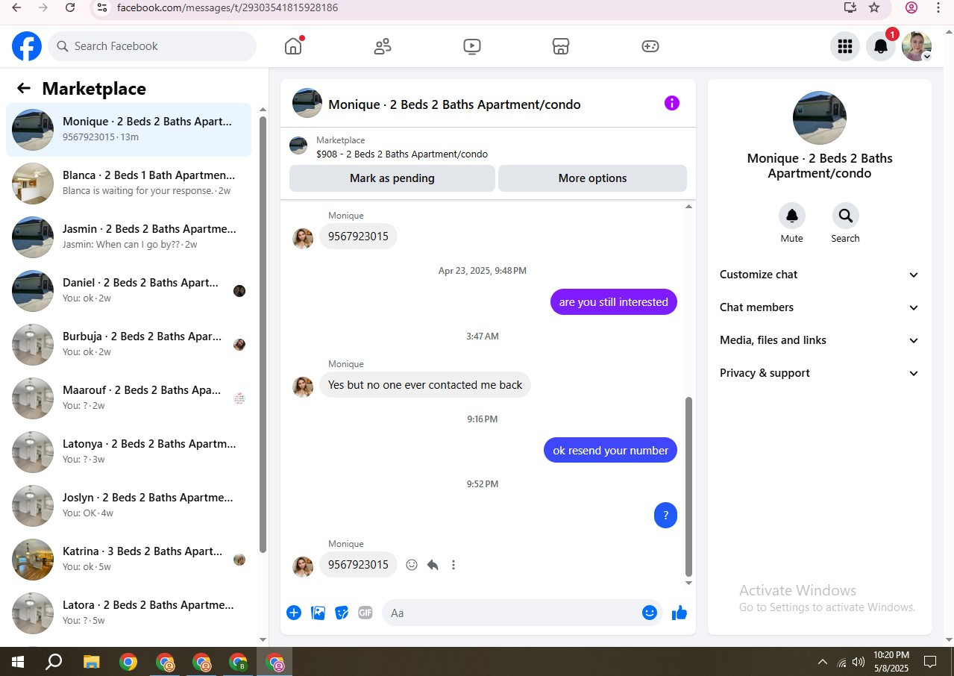Open Chrome three-dot menu
This screenshot has width=954, height=676.
tap(938, 7)
